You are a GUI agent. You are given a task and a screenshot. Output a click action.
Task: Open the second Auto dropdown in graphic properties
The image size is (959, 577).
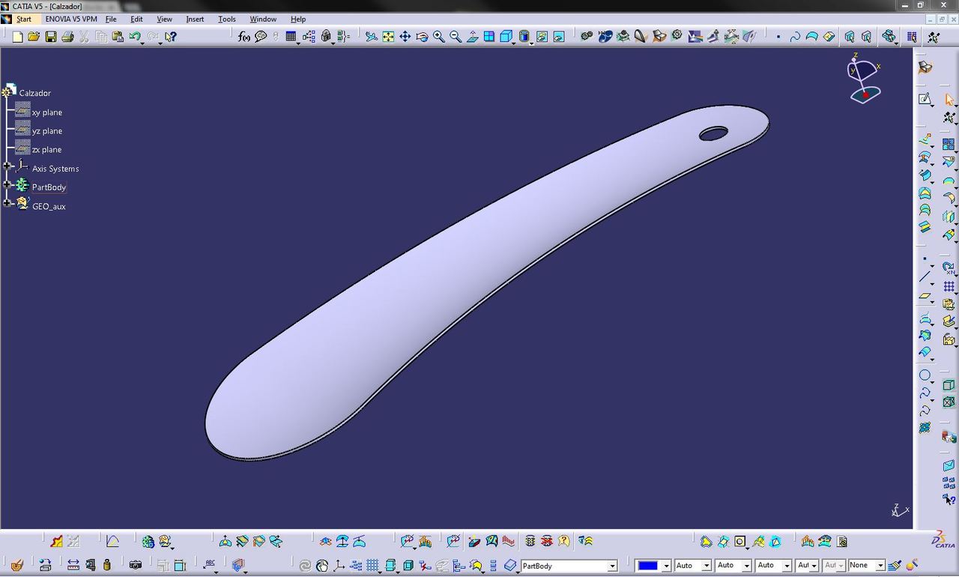pos(746,566)
